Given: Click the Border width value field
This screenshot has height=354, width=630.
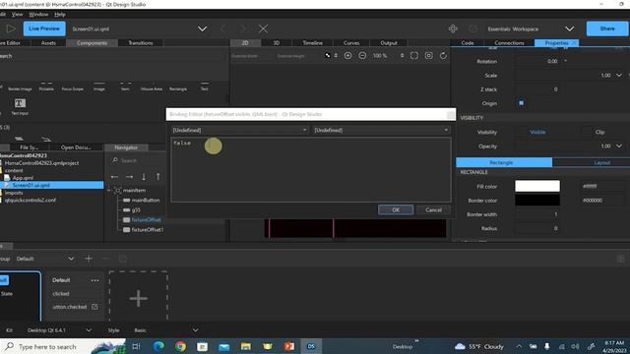Looking at the screenshot, I should pyautogui.click(x=537, y=214).
